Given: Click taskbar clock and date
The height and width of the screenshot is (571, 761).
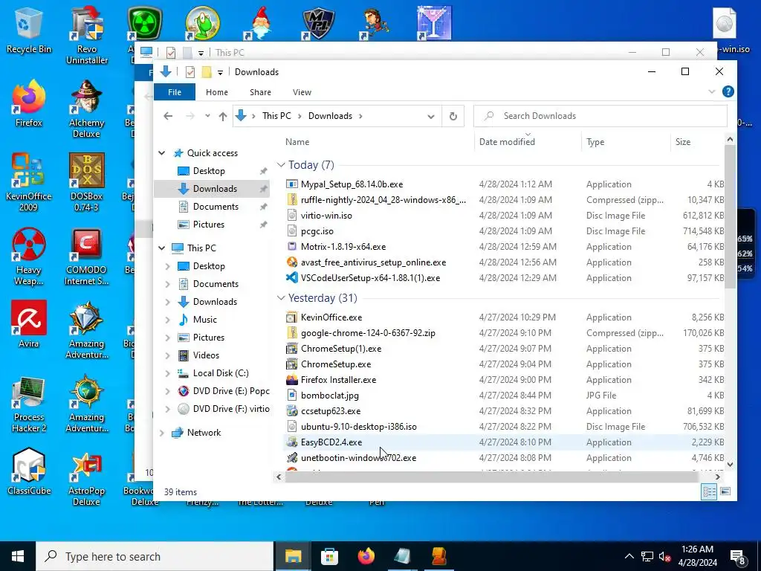Looking at the screenshot, I should click(x=697, y=556).
